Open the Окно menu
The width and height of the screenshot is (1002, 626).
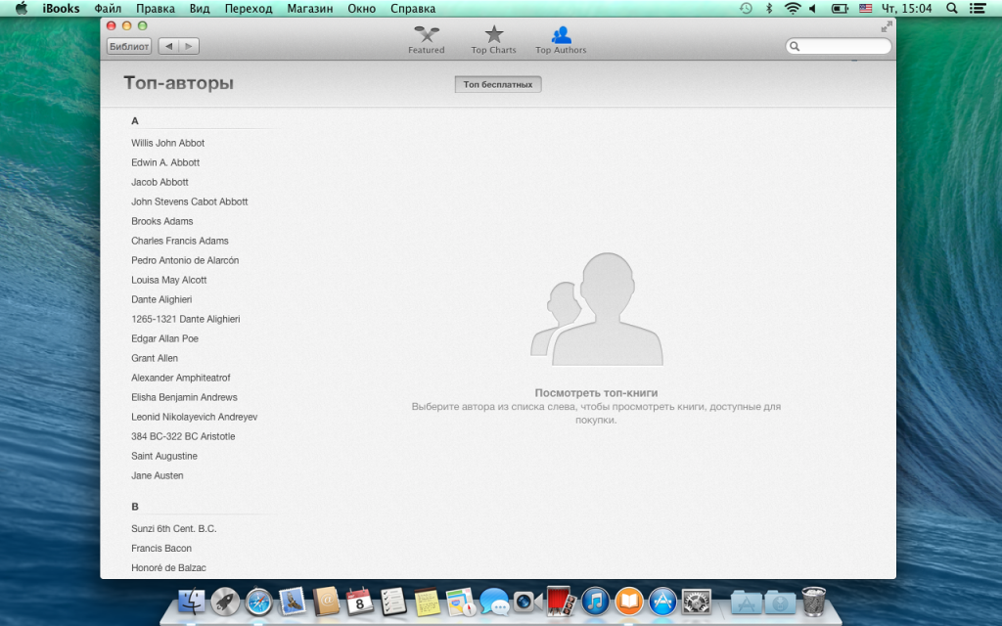(362, 8)
